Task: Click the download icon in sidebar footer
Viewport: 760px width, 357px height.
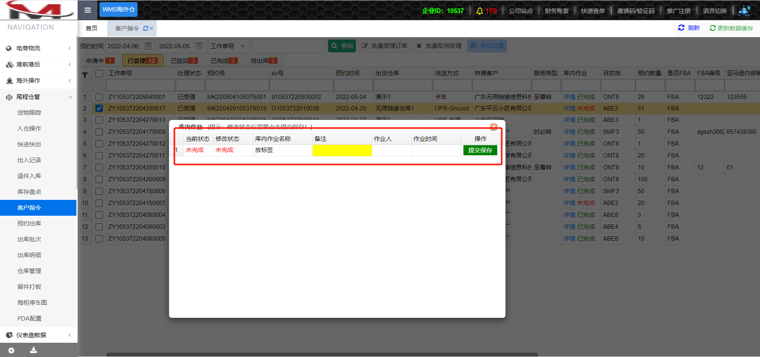Action: point(34,350)
